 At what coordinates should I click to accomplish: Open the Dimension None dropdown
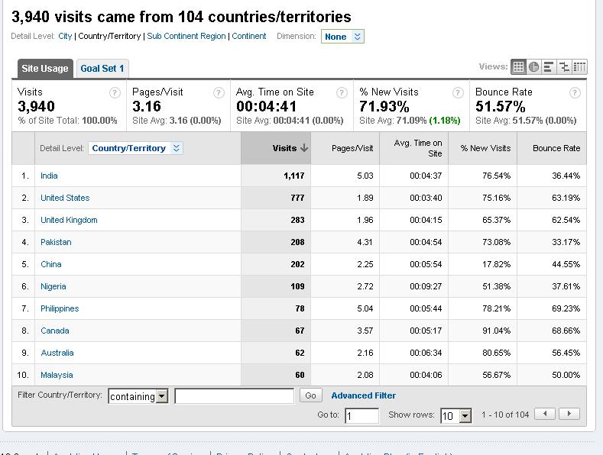(342, 37)
